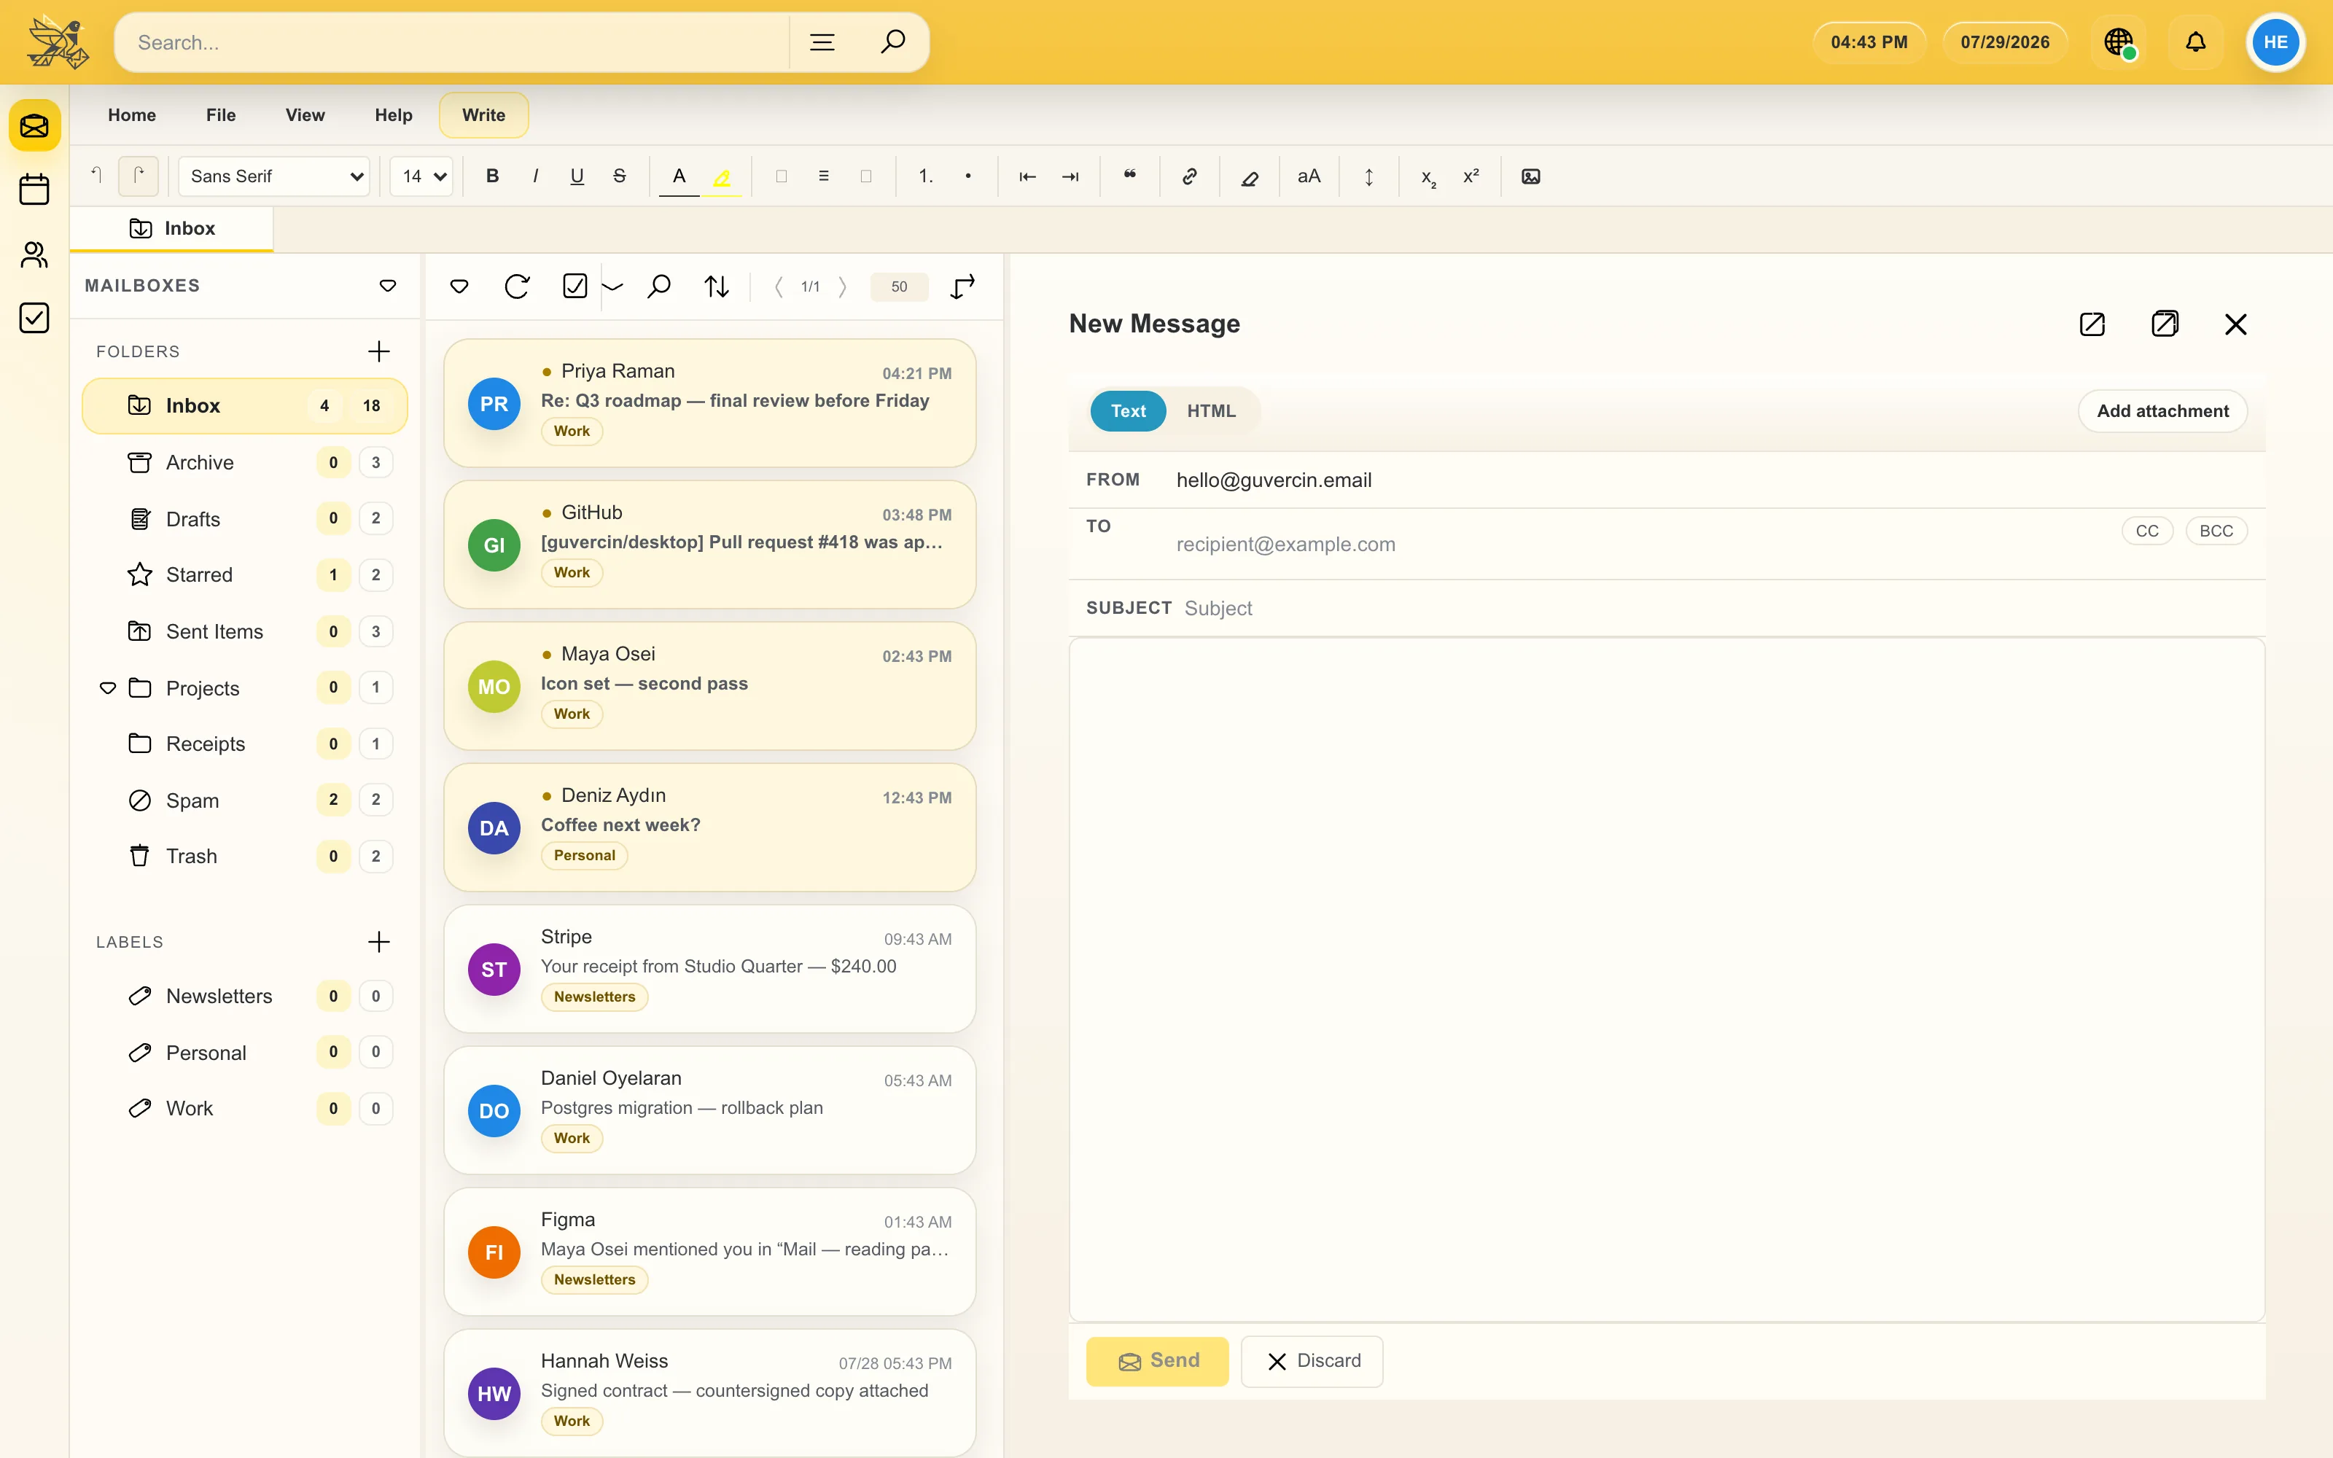Image resolution: width=2333 pixels, height=1458 pixels.
Task: Open the font size 14 dropdown
Action: pyautogui.click(x=421, y=176)
